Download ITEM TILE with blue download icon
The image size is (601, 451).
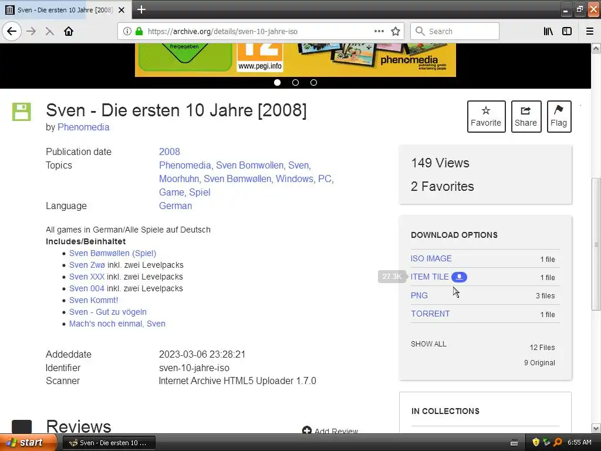click(x=459, y=277)
